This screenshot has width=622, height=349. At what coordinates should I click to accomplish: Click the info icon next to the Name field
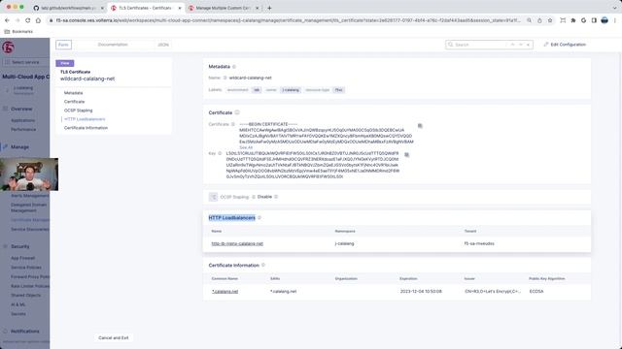click(225, 78)
